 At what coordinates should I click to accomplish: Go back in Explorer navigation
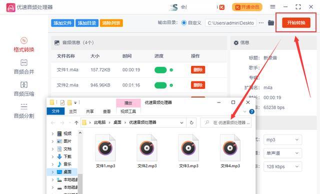(53, 122)
